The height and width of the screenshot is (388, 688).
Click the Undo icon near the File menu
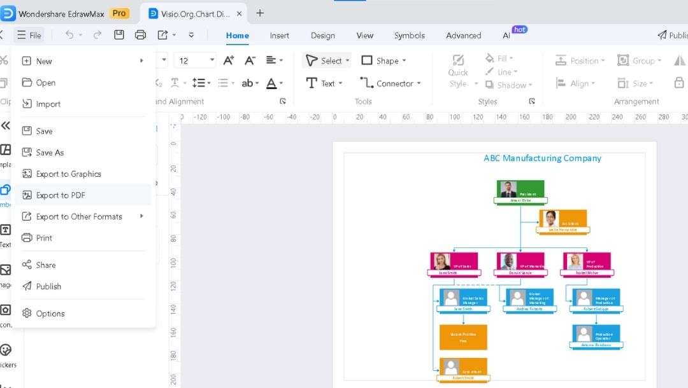[x=70, y=35]
